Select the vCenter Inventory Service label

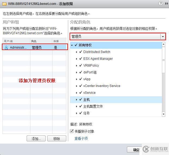[102, 86]
